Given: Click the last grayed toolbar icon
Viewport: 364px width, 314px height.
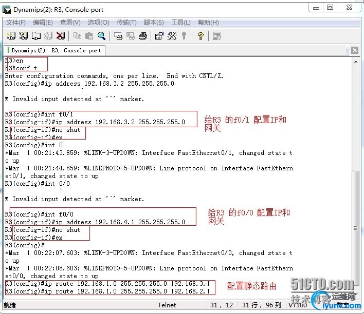Looking at the screenshot, I should pos(217,36).
